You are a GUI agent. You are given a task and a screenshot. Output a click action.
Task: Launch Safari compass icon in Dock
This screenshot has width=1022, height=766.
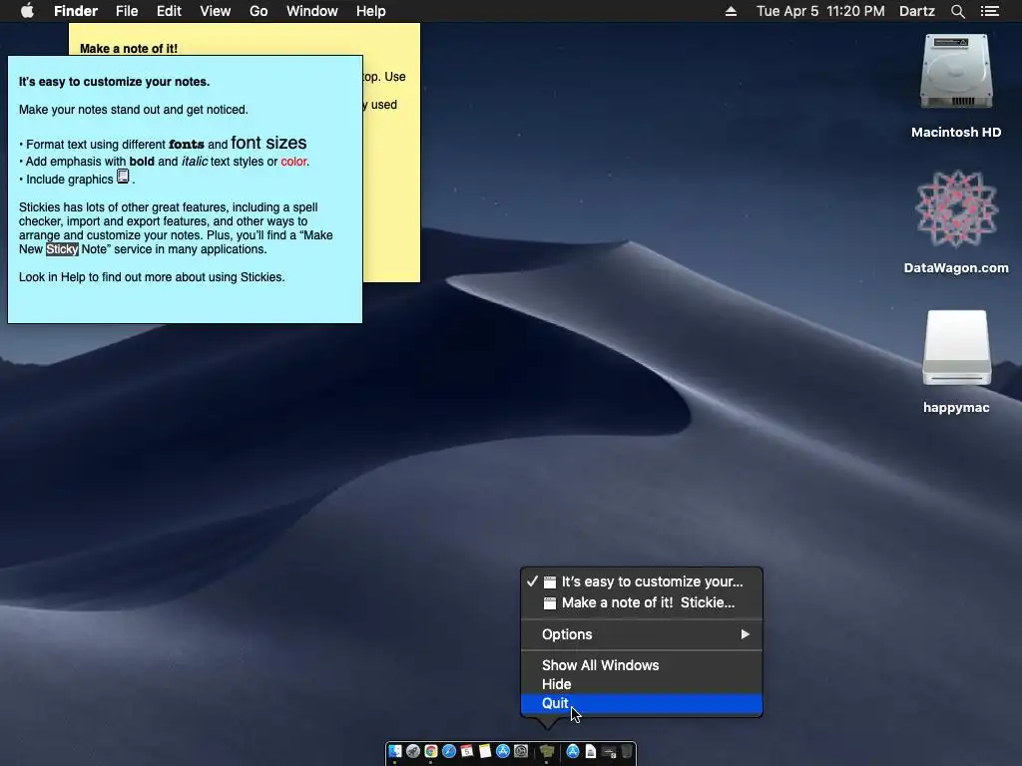point(449,752)
